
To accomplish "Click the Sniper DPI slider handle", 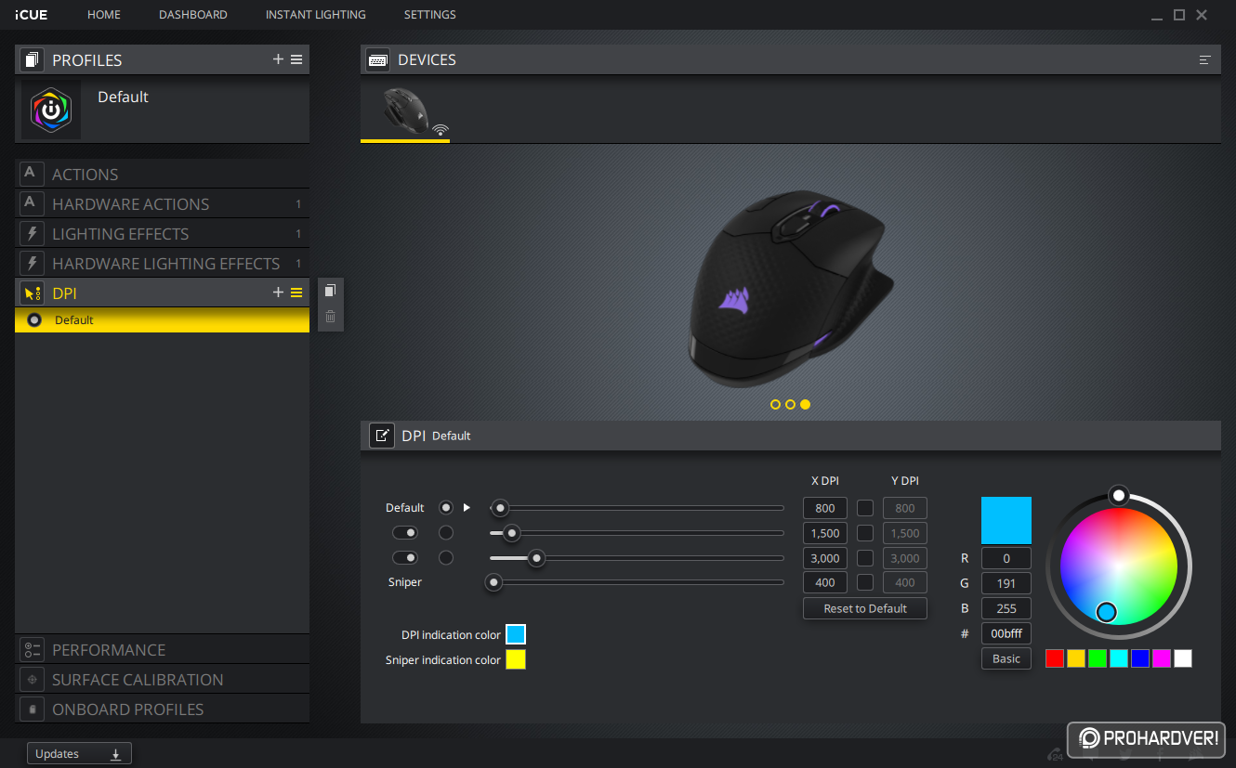I will (x=494, y=582).
